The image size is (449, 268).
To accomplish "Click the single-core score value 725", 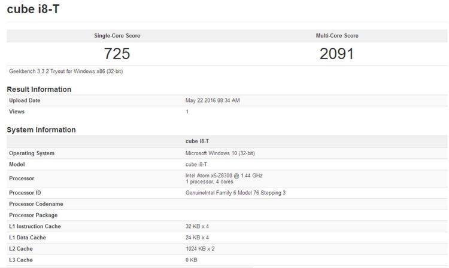I will (117, 54).
